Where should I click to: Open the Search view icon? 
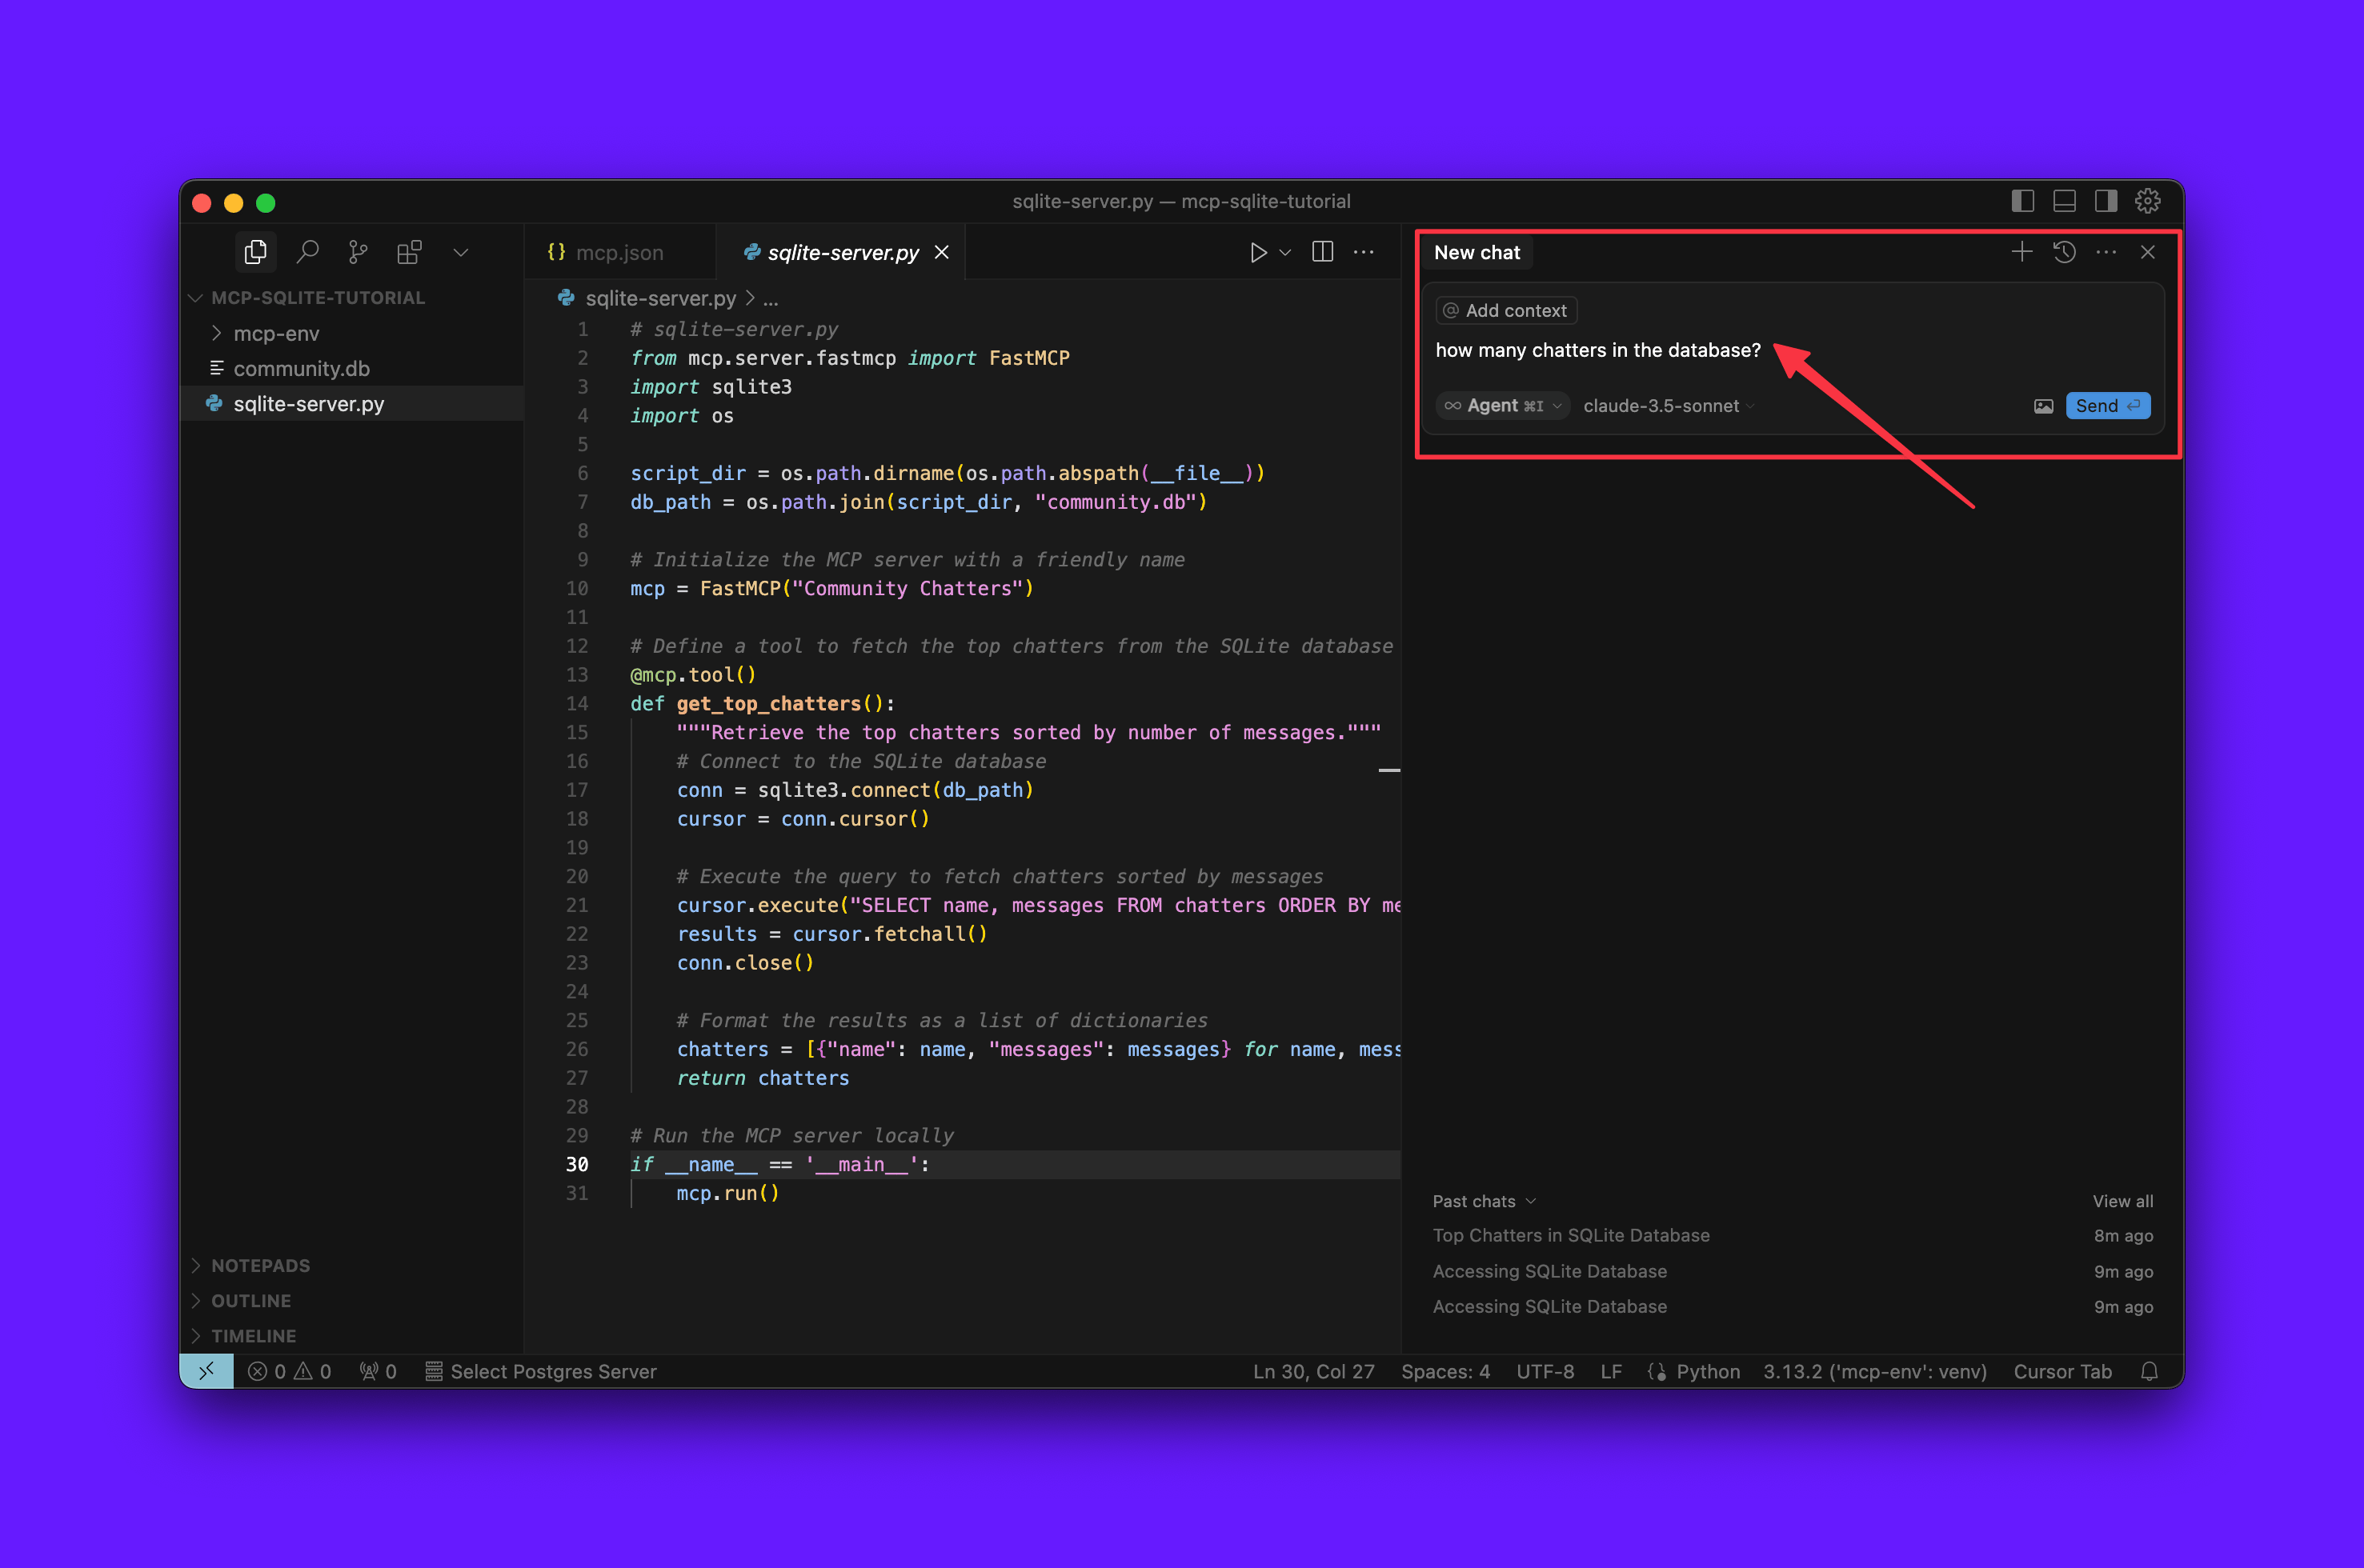[x=307, y=252]
